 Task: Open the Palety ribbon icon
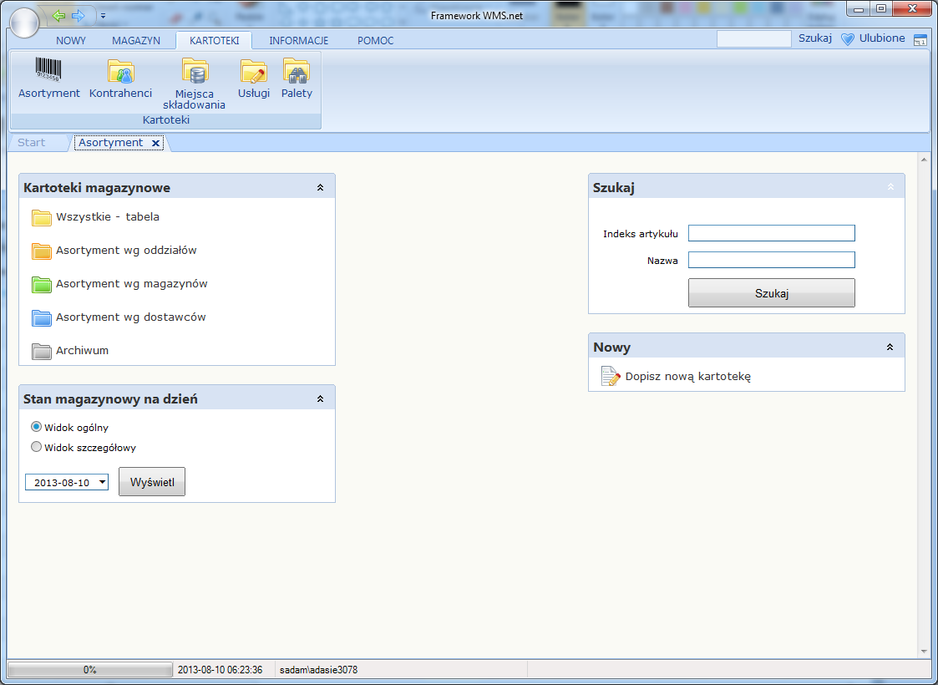[x=297, y=72]
